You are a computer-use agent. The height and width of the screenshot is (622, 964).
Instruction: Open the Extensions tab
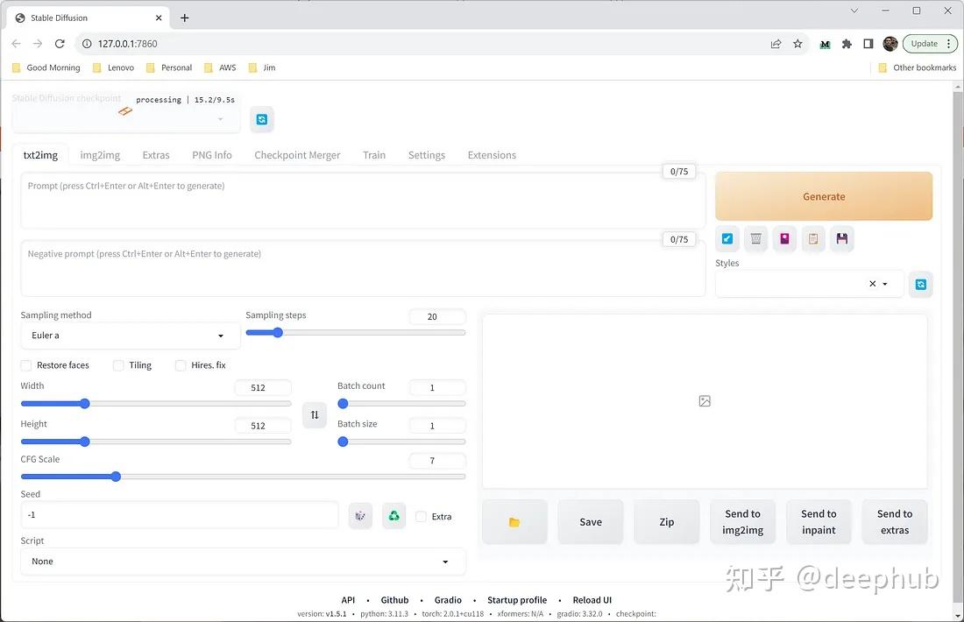(x=492, y=155)
